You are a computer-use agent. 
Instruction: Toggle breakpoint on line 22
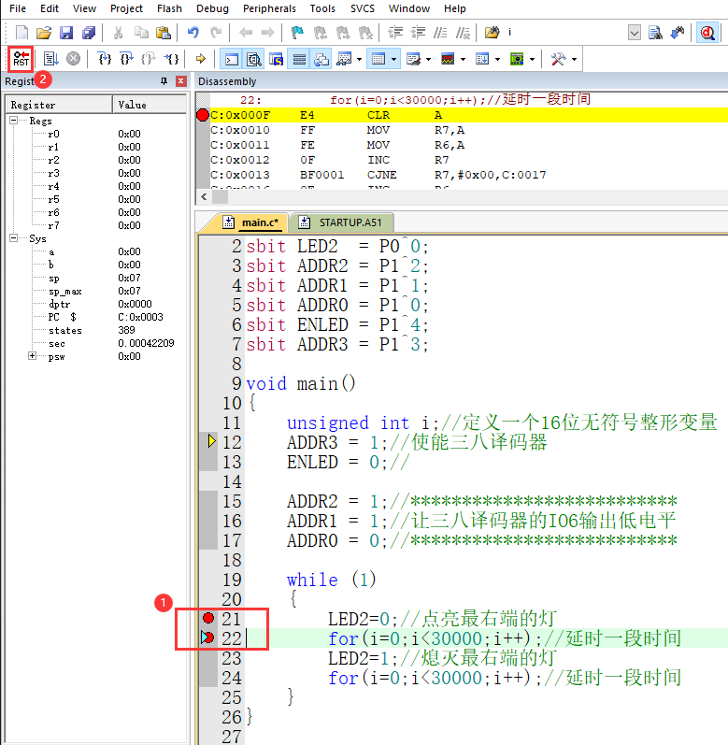click(x=208, y=638)
